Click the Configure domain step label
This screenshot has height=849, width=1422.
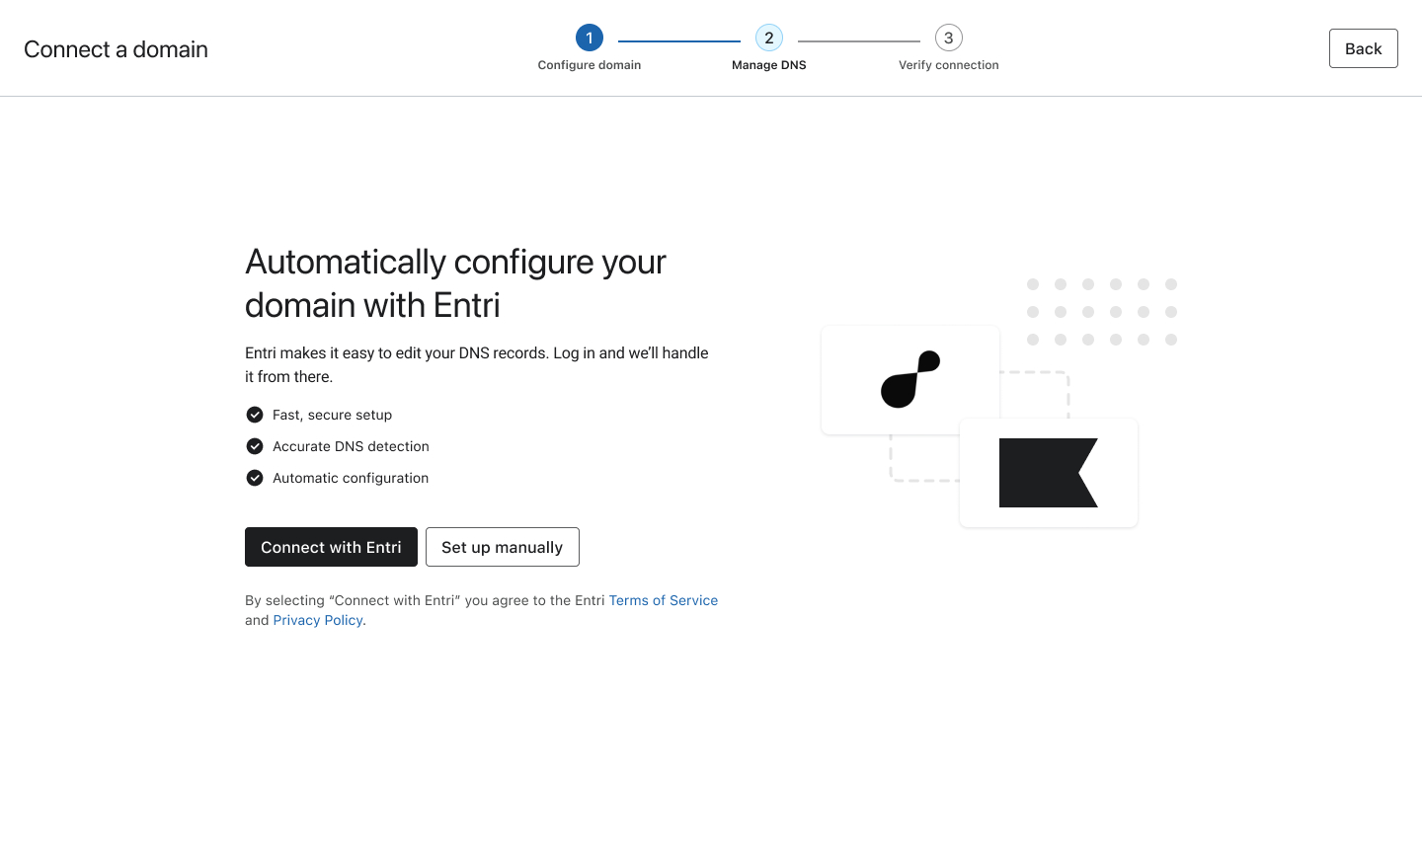pyautogui.click(x=590, y=65)
